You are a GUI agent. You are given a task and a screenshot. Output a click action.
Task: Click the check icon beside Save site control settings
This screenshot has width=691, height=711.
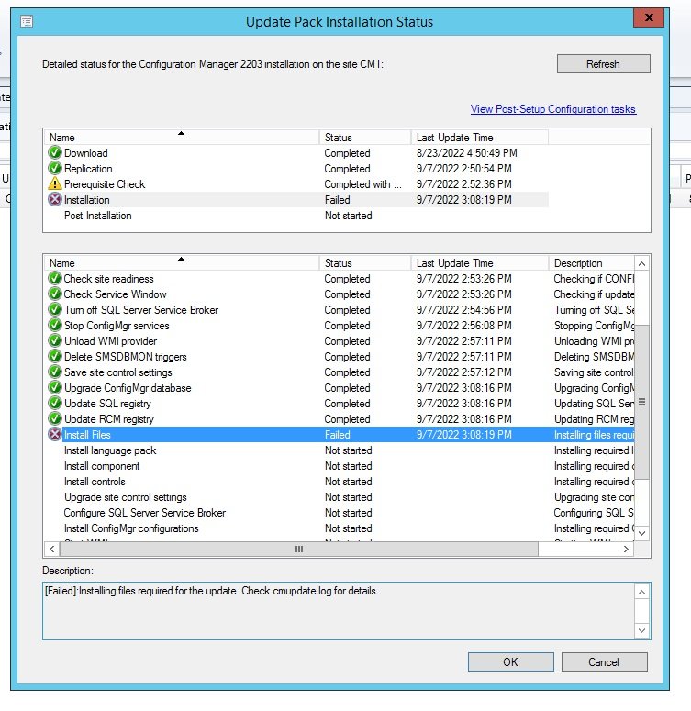coord(55,372)
